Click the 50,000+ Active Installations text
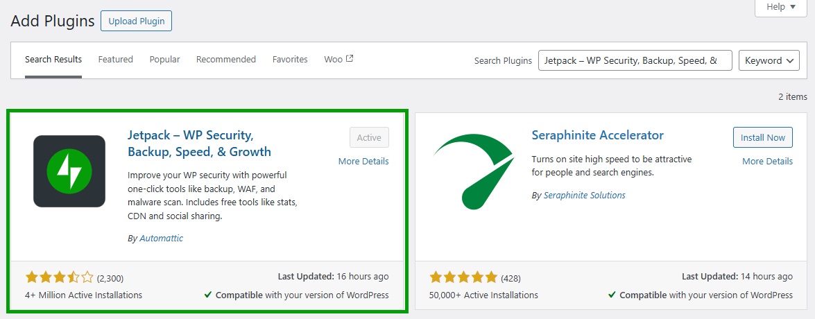This screenshot has width=815, height=319. (483, 295)
